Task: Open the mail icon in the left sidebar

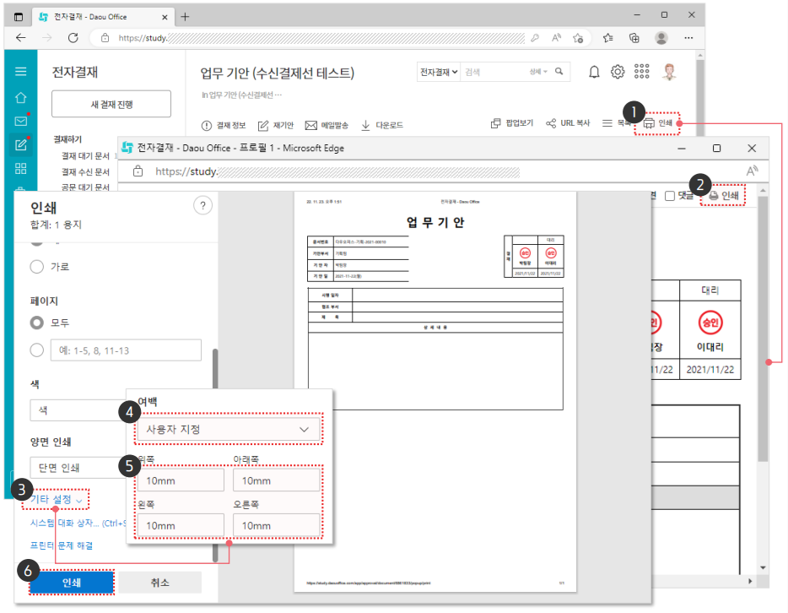Action: point(21,121)
